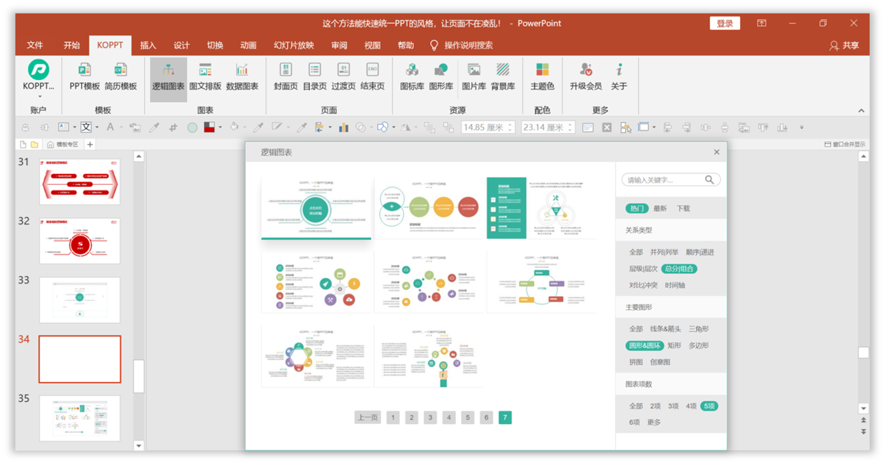This screenshot has height=464, width=885.
Task: Switch to the 幻灯片放映 tab
Action: pos(294,45)
